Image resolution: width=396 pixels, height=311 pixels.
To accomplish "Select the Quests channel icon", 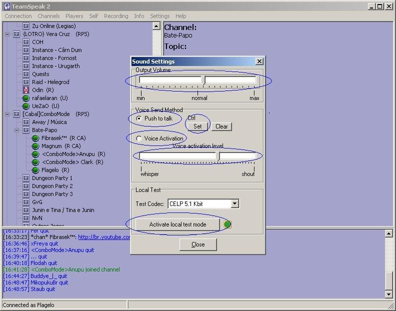I will [26, 74].
